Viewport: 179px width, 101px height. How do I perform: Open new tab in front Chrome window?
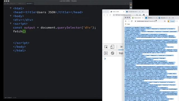pos(173,18)
